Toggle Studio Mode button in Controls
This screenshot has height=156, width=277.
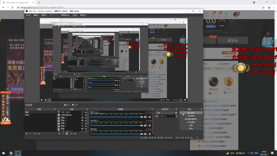(x=191, y=122)
